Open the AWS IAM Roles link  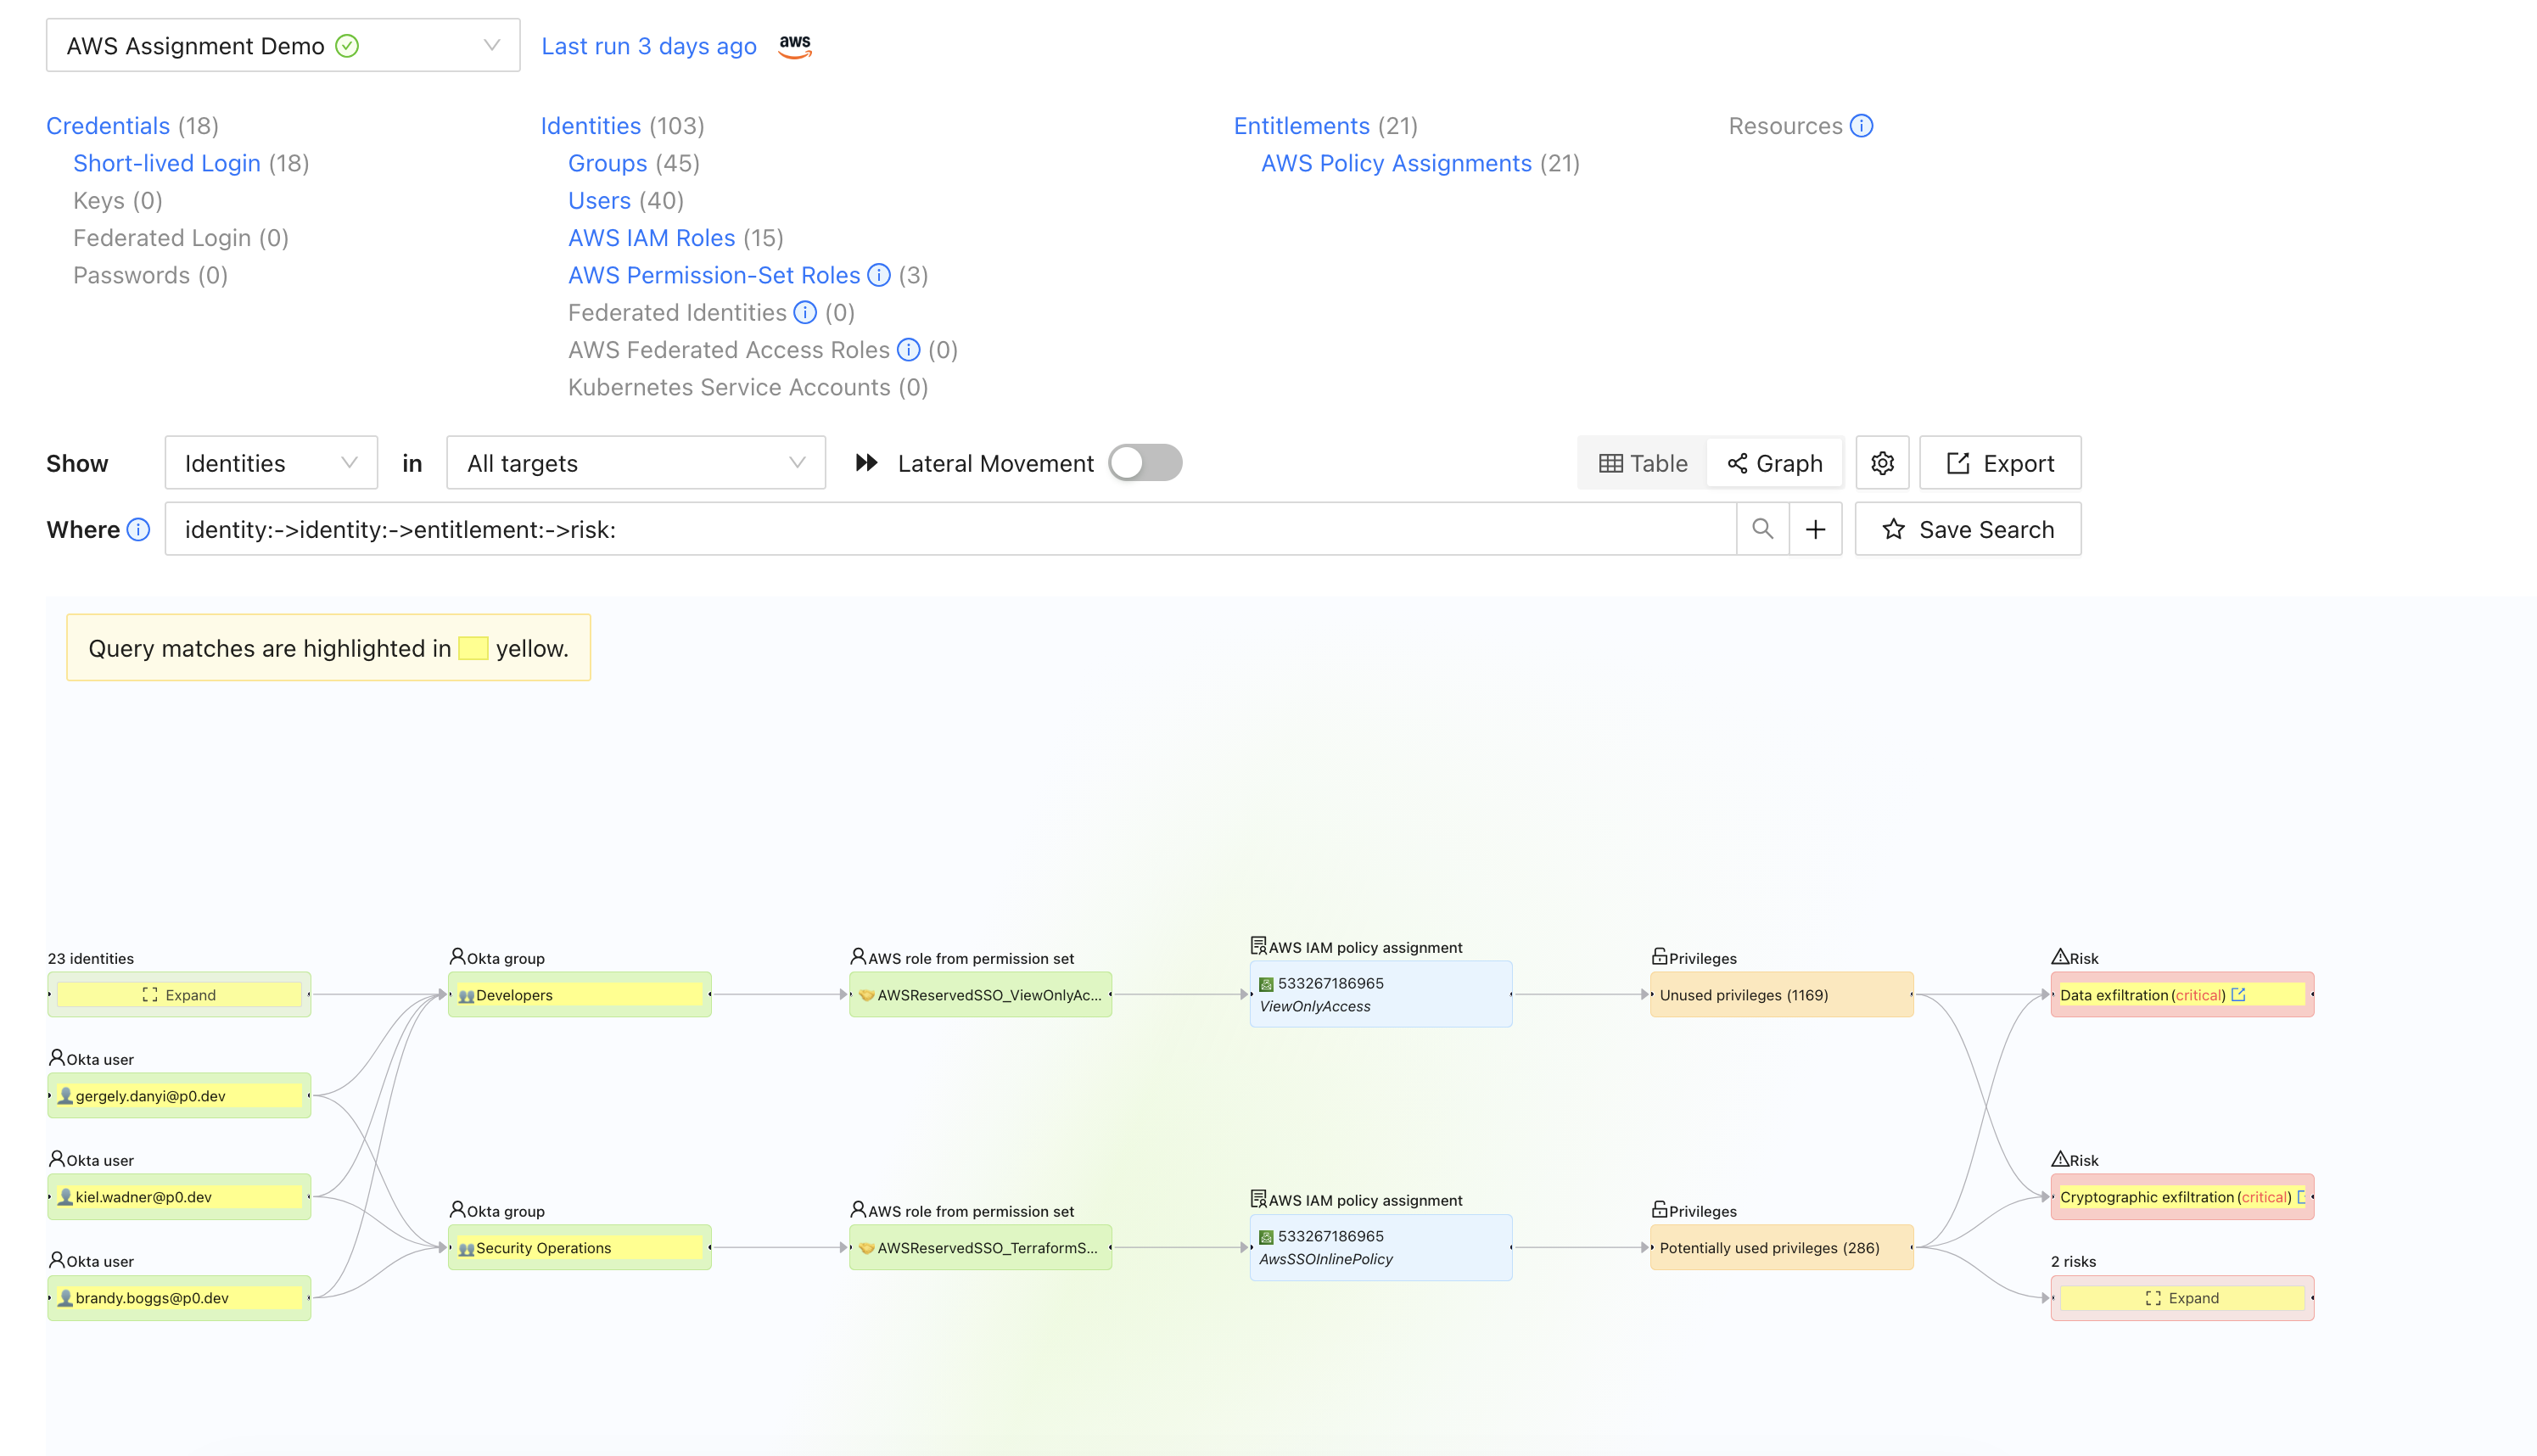coord(652,238)
